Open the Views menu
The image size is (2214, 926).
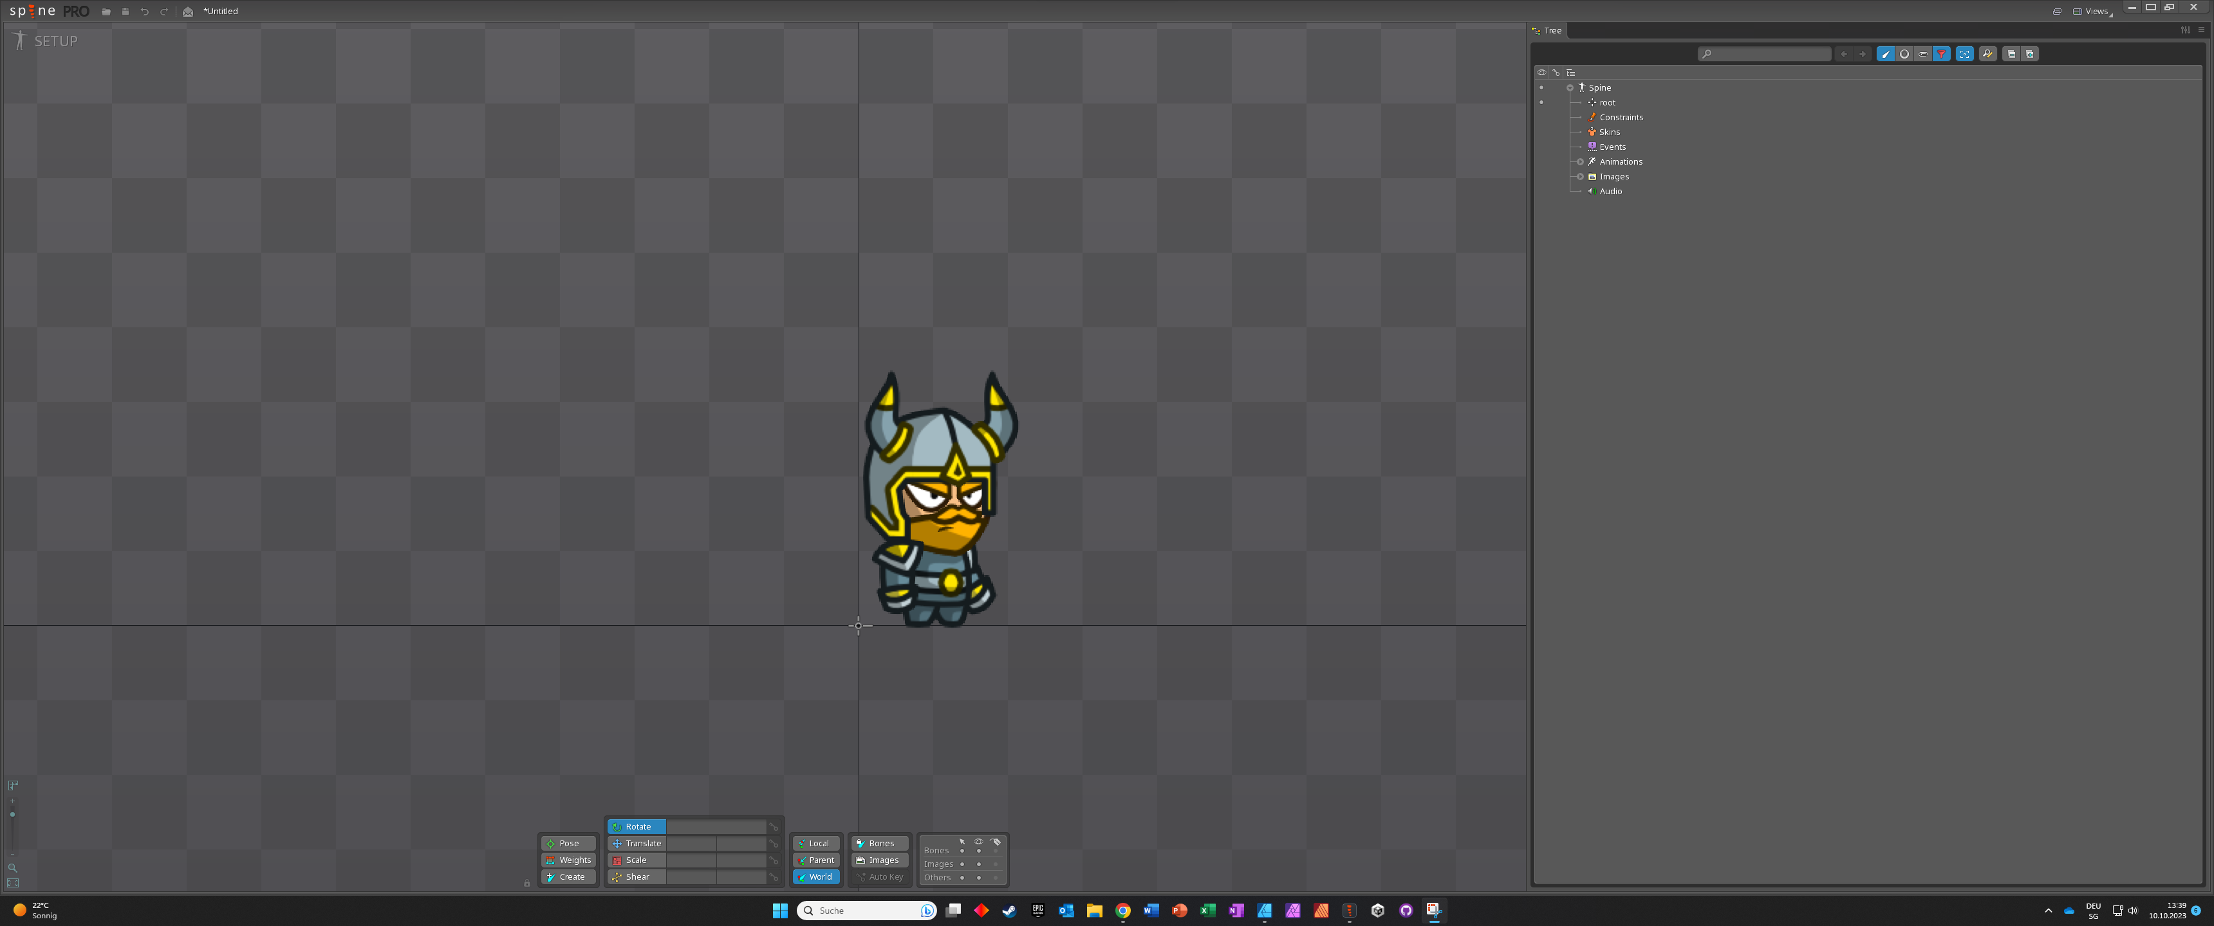pyautogui.click(x=2093, y=11)
